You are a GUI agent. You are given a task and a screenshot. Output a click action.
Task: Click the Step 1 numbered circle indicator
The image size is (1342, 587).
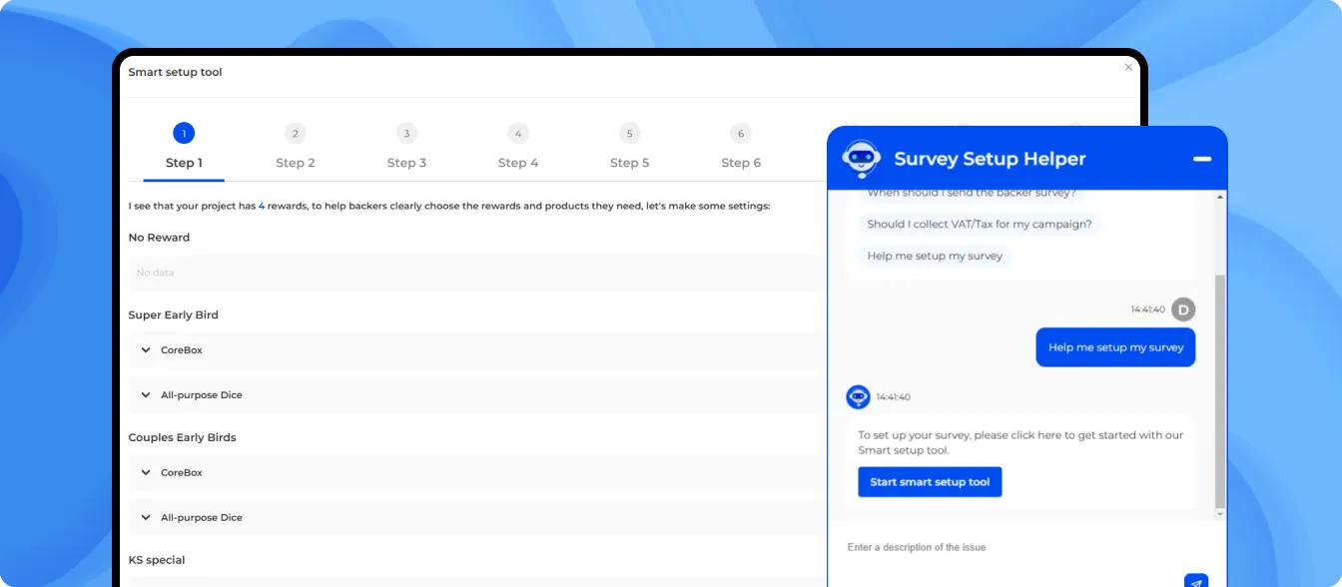pos(184,133)
